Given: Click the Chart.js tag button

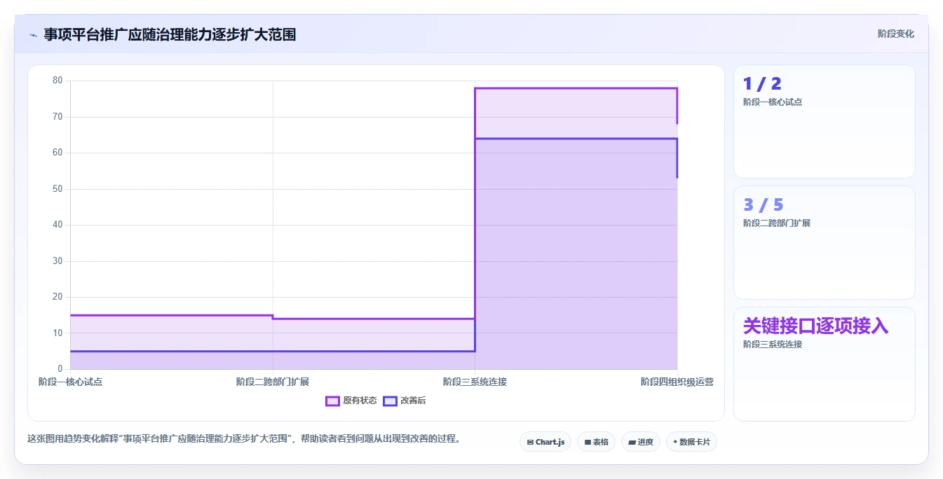Looking at the screenshot, I should 545,442.
